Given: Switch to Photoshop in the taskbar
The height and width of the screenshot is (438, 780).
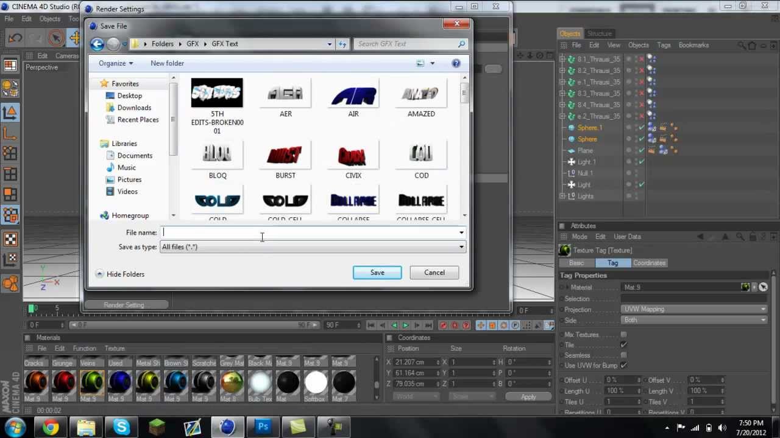Looking at the screenshot, I should [263, 427].
